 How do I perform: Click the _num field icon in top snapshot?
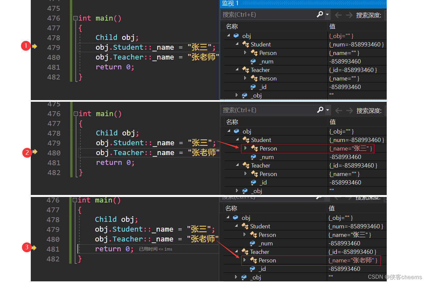[x=253, y=61]
